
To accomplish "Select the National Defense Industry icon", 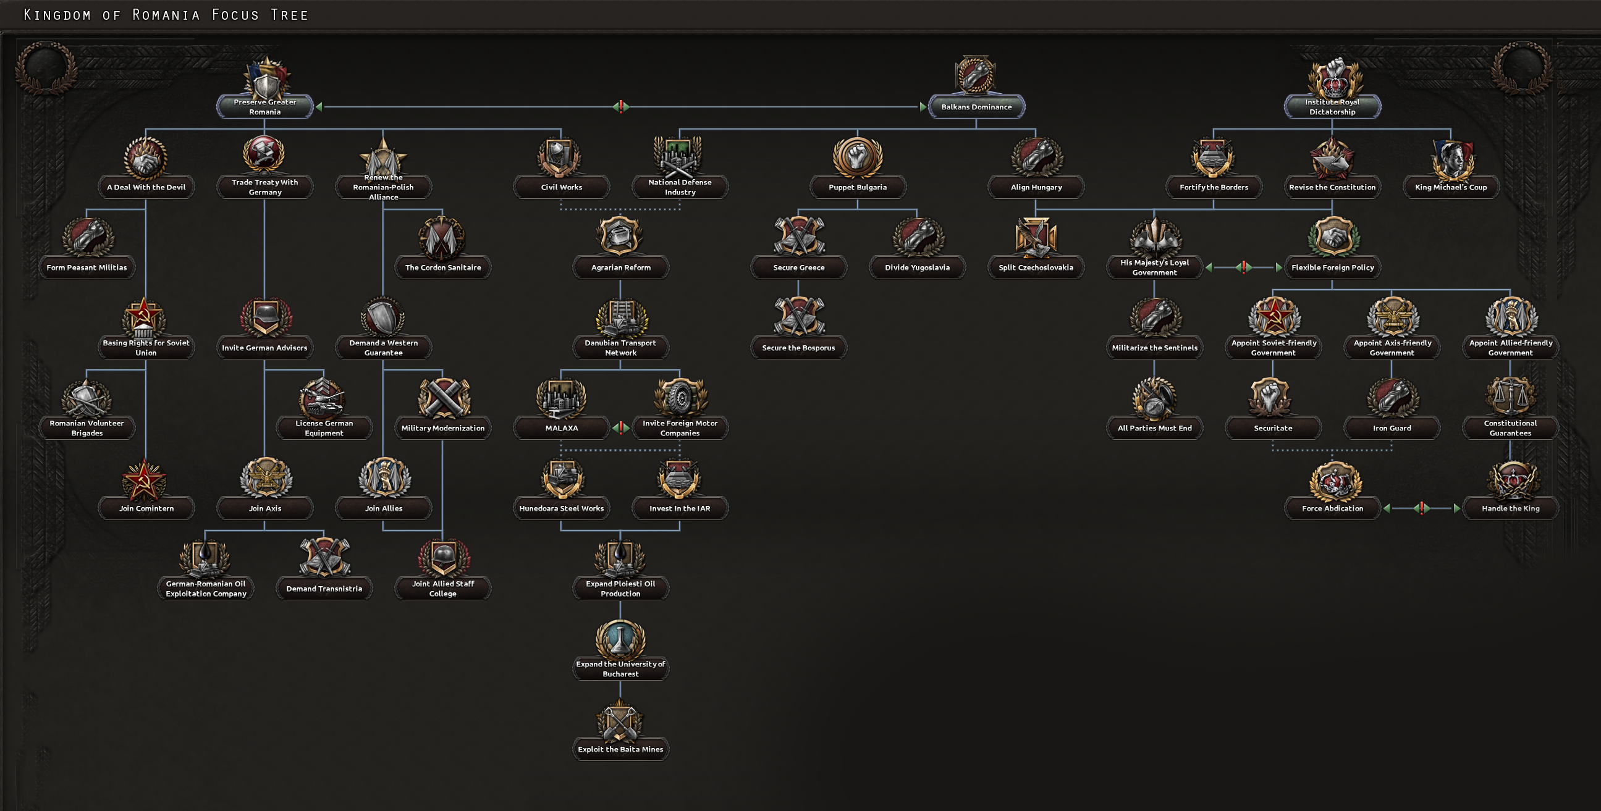I will pyautogui.click(x=678, y=156).
